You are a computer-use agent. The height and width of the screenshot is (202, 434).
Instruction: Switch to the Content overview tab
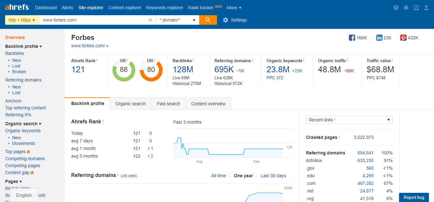tap(208, 104)
